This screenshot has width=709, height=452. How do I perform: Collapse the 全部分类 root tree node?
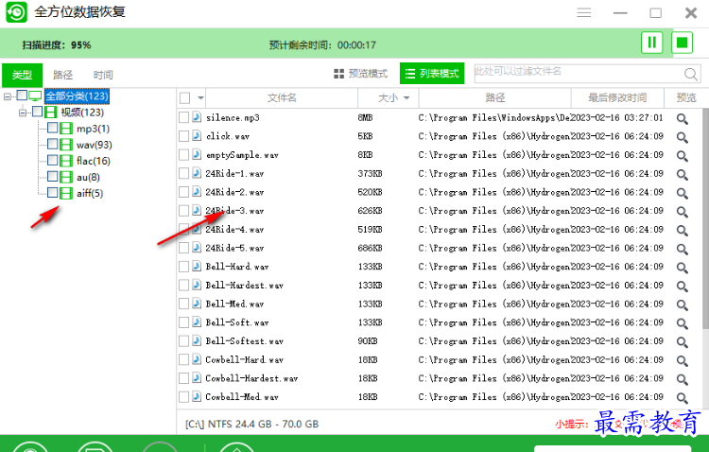click(x=8, y=96)
